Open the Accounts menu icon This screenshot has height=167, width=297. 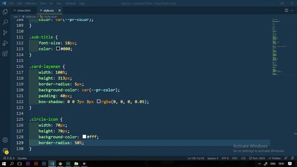5,140
